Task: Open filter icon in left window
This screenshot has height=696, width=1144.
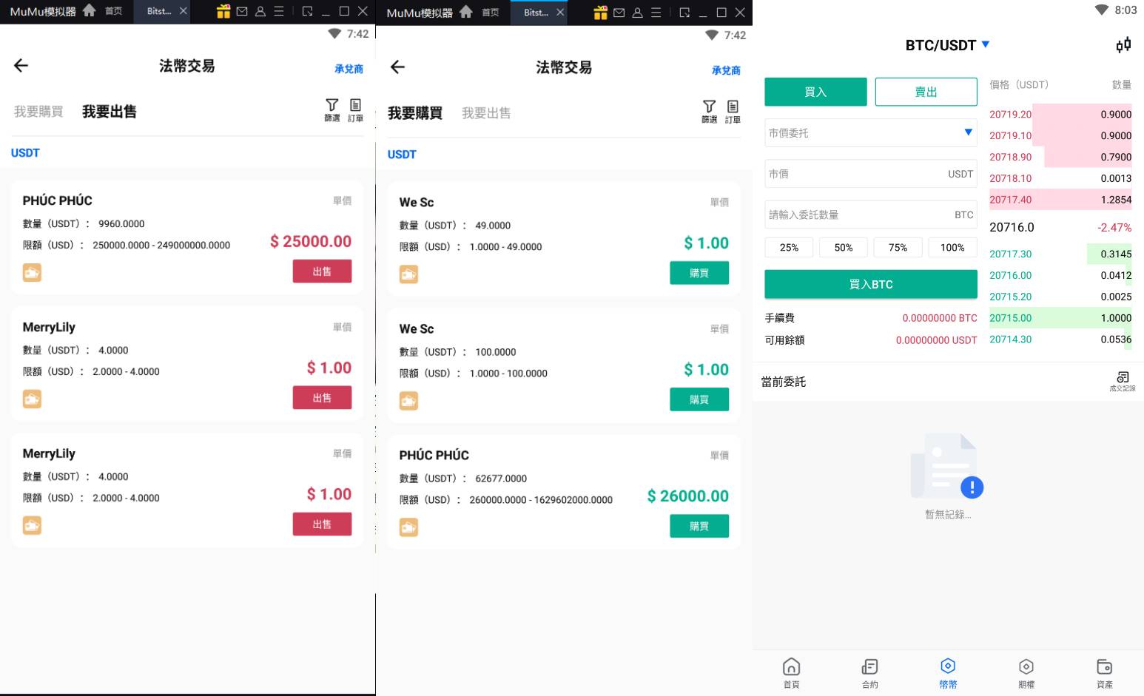Action: click(x=332, y=109)
